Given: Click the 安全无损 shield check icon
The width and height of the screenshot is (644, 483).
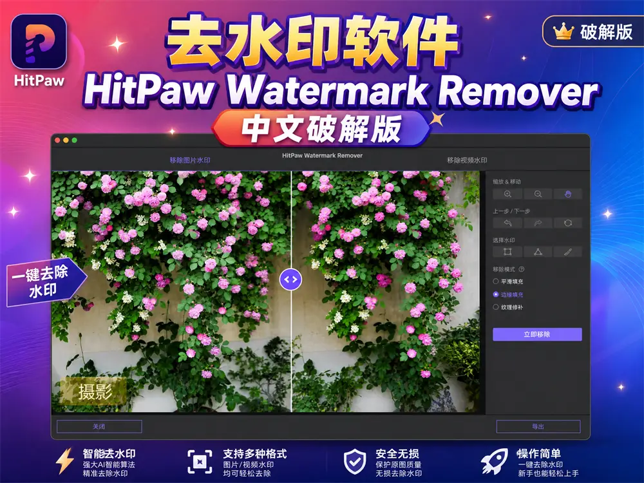Looking at the screenshot, I should click(x=354, y=462).
